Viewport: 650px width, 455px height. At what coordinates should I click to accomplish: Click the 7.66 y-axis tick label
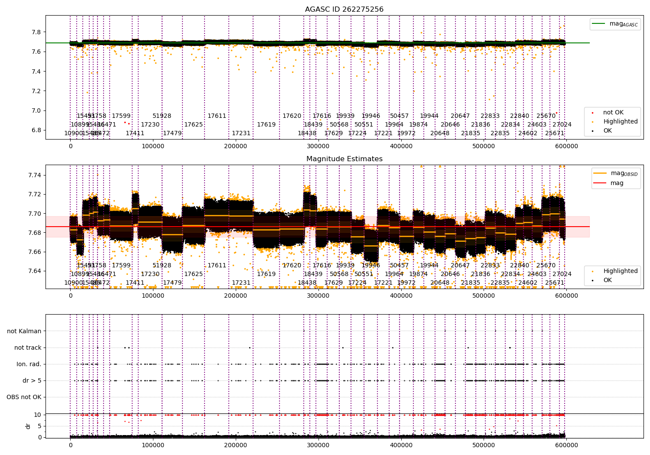pos(34,252)
